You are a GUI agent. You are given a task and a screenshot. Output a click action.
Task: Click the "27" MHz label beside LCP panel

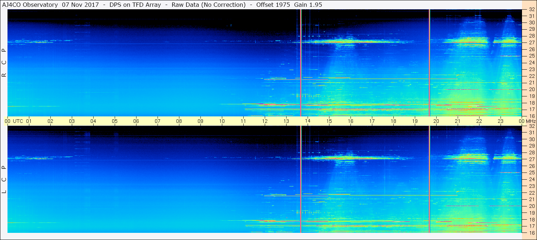coord(532,159)
